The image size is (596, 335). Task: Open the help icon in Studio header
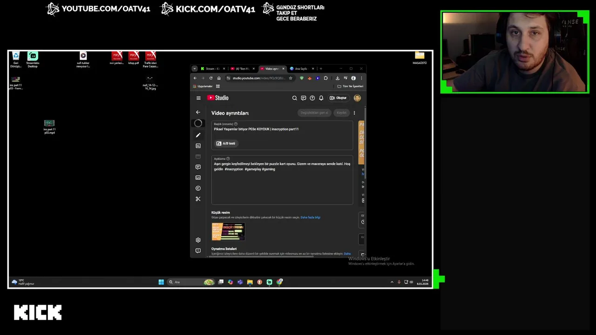click(312, 98)
